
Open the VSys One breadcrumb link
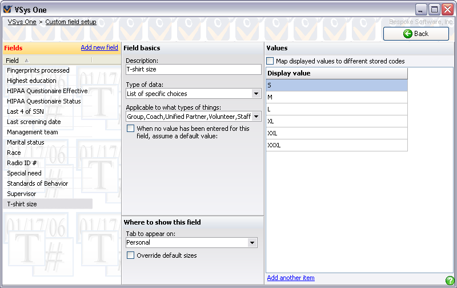coord(22,22)
